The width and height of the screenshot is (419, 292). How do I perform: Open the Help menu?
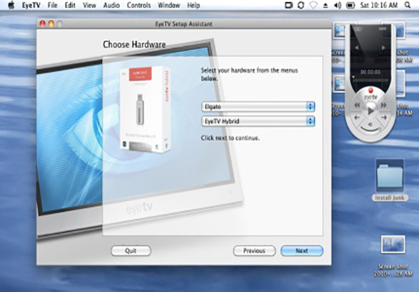click(193, 5)
